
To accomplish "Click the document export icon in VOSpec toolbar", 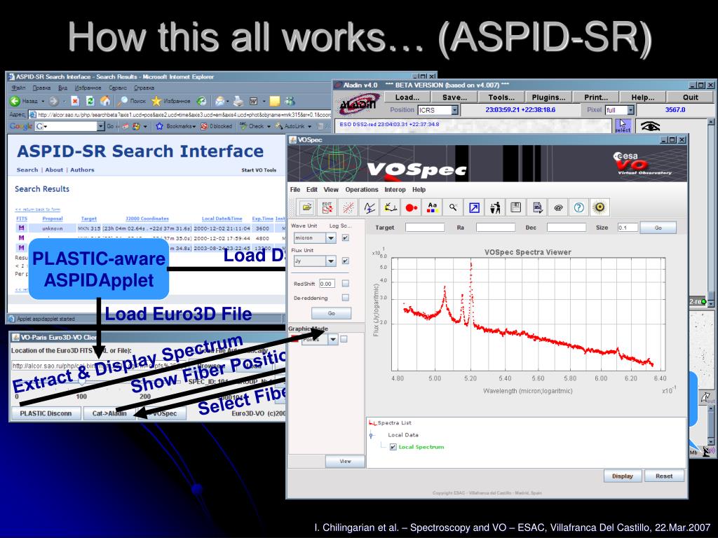I will (x=537, y=207).
